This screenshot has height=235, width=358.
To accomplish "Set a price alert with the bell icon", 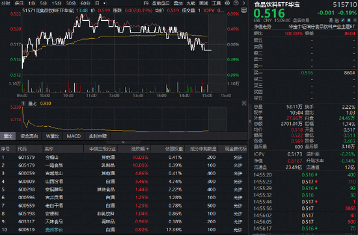I will point(349,20).
